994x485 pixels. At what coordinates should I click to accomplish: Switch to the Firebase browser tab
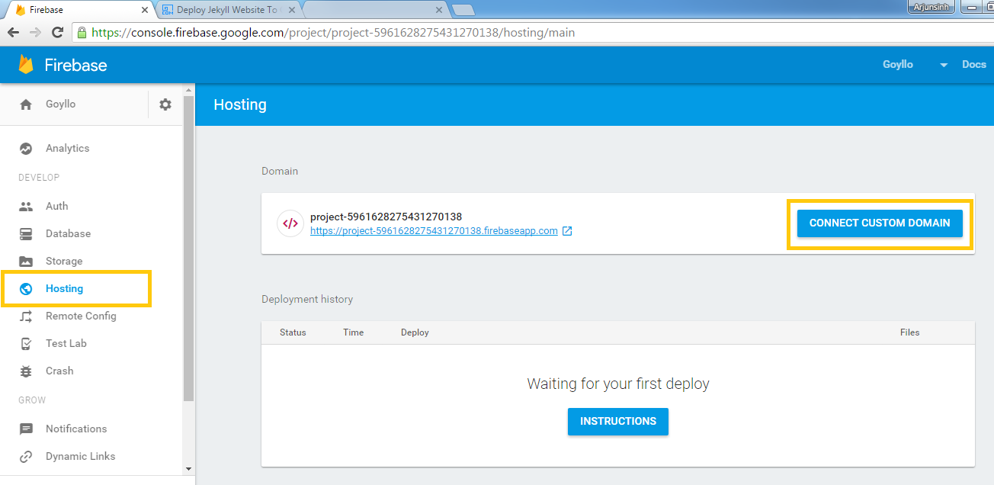click(80, 10)
